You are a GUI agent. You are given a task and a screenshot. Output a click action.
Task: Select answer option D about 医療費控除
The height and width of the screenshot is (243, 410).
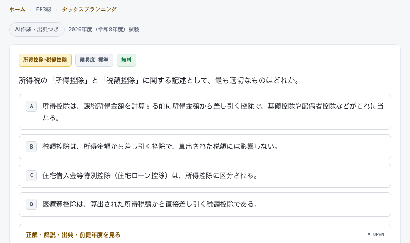[205, 204]
